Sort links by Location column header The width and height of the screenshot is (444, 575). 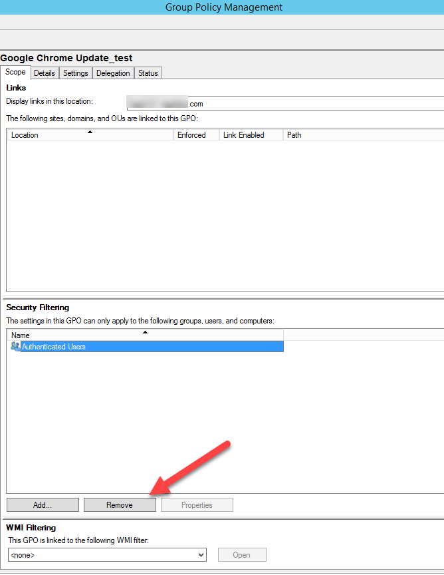[90, 135]
